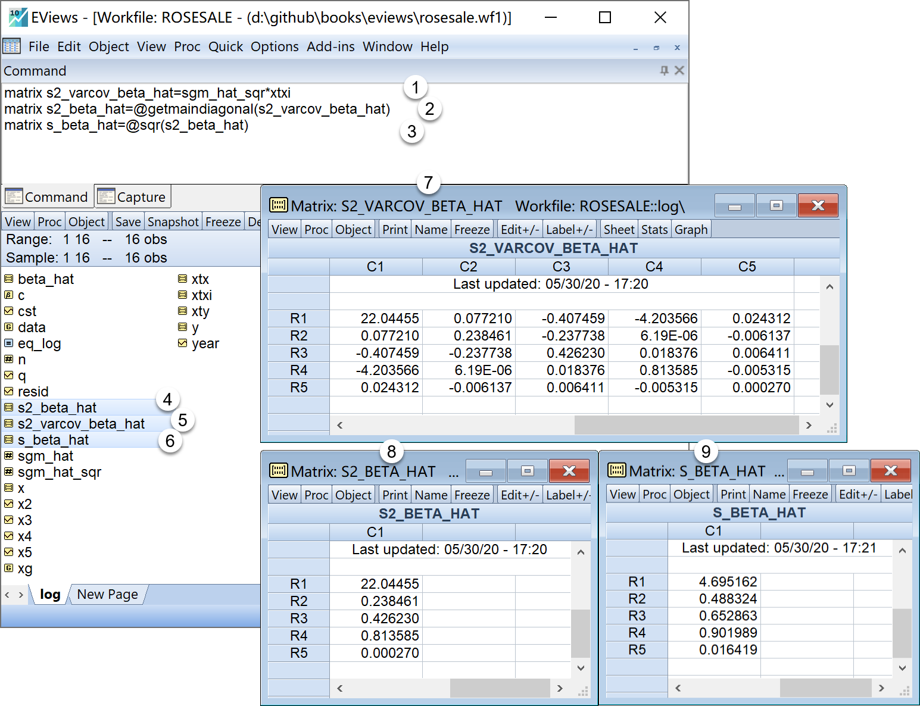Click Stats button in S2_VARCOV_BETA_HAT window
This screenshot has height=706, width=920.
click(x=654, y=230)
